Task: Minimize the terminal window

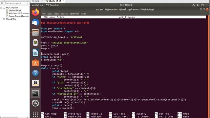Action: pyautogui.click(x=201, y=10)
